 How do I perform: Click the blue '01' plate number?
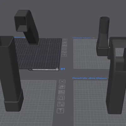63,69
